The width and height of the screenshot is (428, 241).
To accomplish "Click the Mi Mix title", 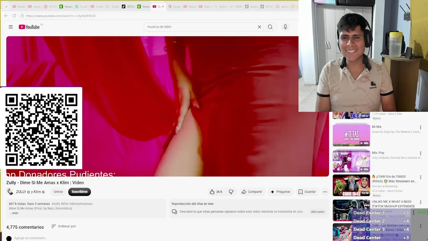I will [x=377, y=127].
